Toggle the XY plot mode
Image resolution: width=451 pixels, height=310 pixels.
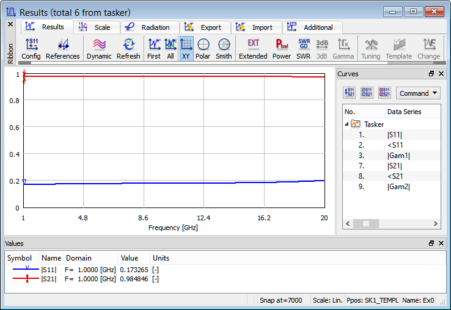tap(186, 48)
